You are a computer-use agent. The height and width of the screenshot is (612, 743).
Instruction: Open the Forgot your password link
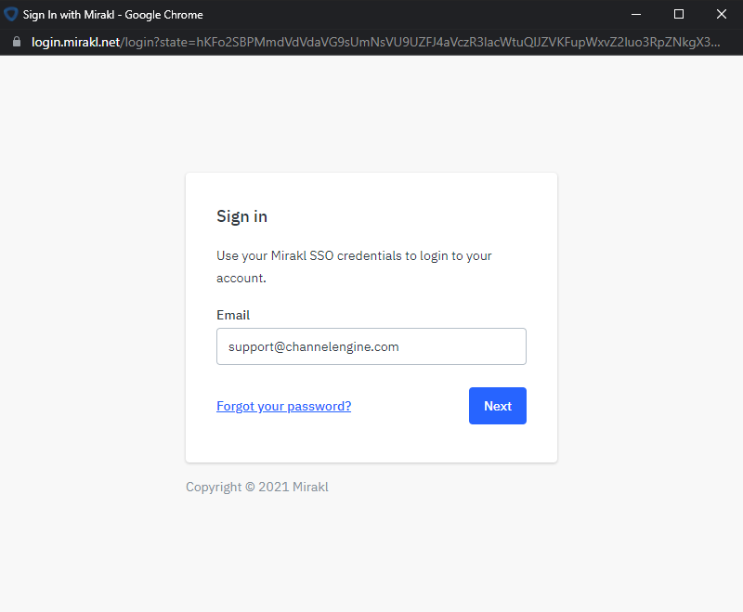click(x=283, y=406)
